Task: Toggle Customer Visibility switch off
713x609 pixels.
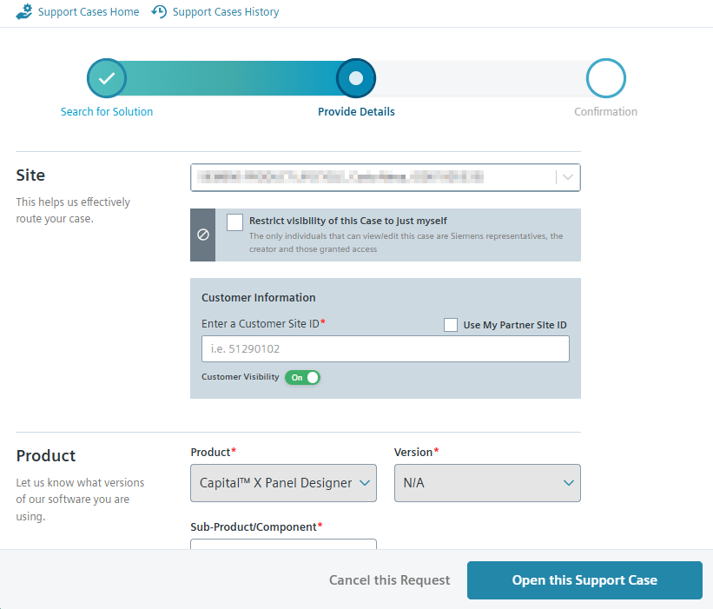Action: [x=303, y=378]
